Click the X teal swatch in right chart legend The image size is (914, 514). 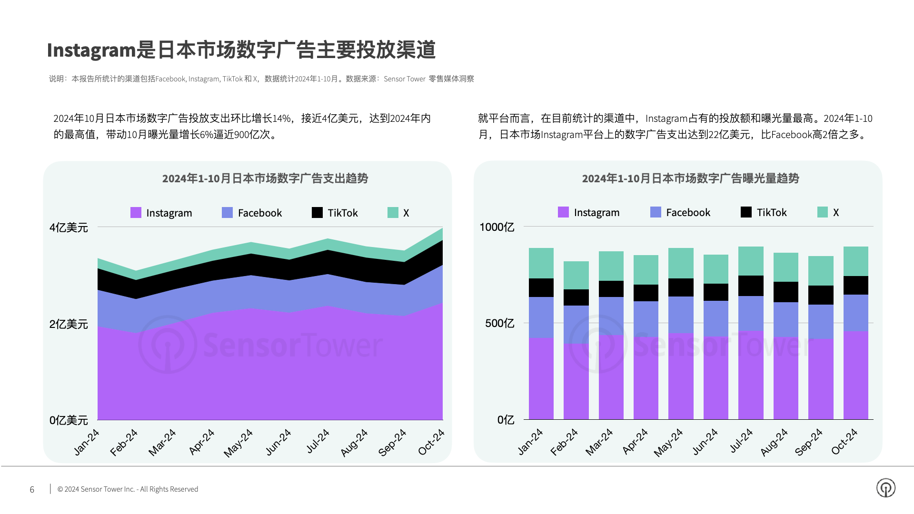click(822, 212)
